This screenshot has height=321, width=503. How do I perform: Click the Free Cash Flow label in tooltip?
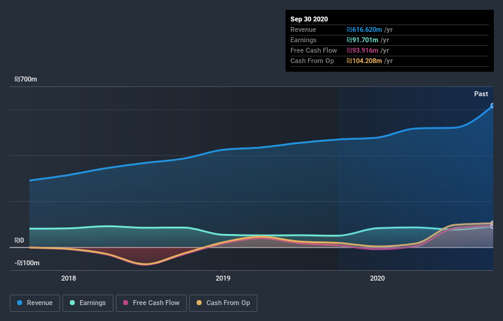314,50
